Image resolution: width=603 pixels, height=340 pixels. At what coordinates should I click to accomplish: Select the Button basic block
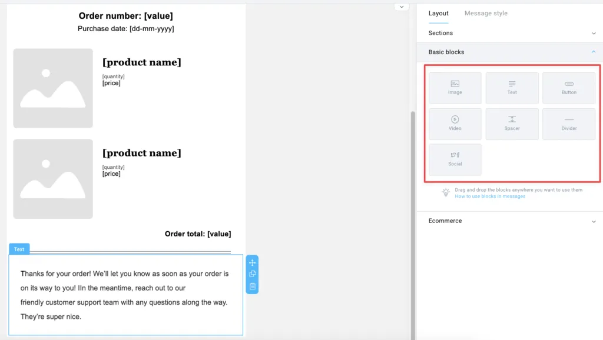(569, 88)
